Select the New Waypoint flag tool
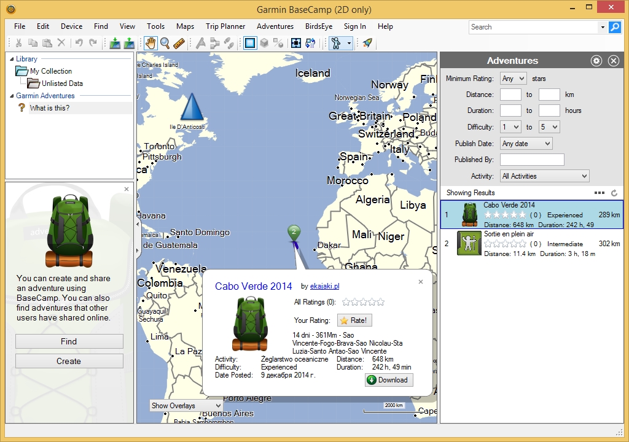 pos(201,43)
